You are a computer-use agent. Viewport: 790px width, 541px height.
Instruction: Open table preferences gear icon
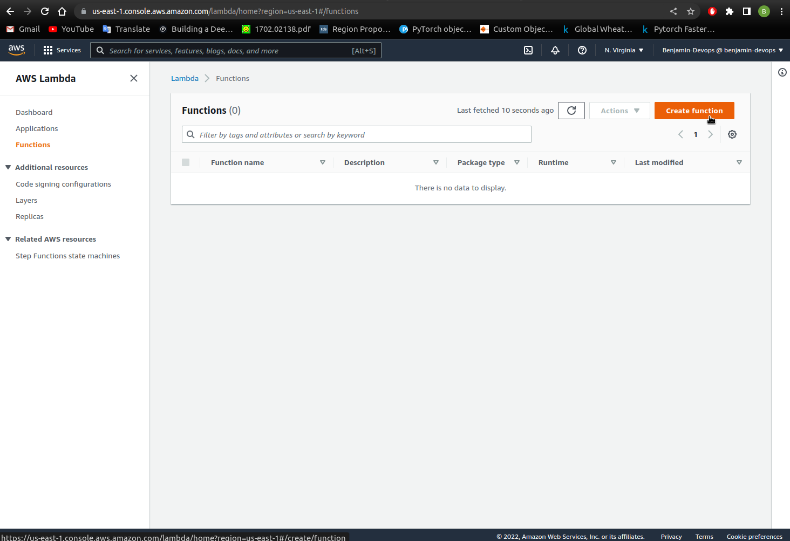[732, 134]
